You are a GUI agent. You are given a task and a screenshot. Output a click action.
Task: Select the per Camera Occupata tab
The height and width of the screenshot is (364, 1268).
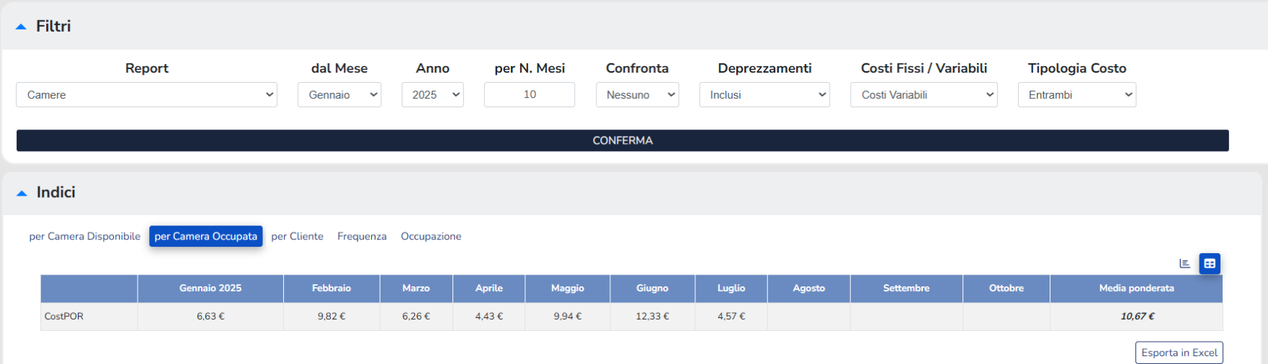(205, 237)
